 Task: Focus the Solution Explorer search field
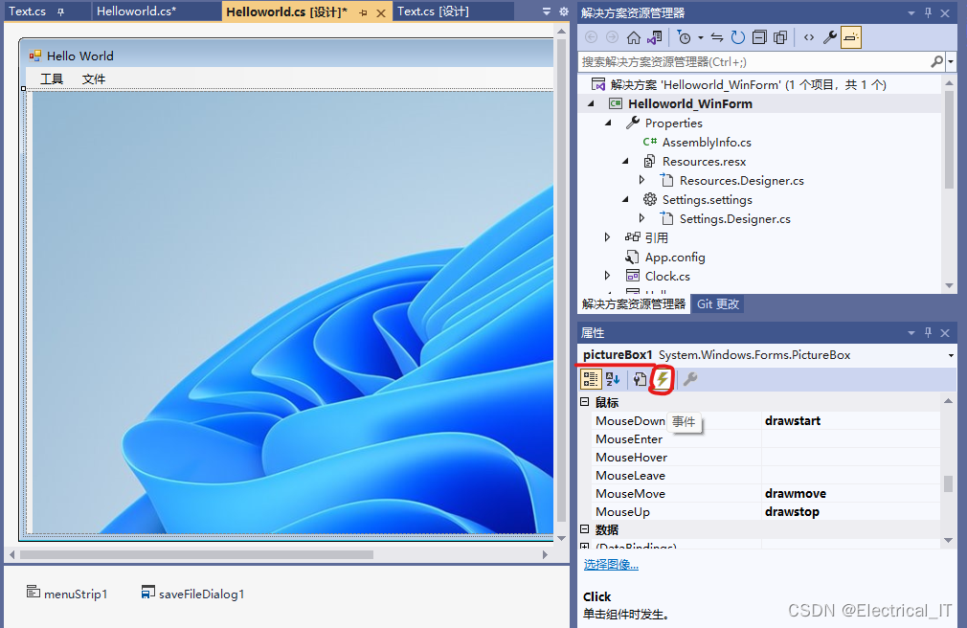[x=753, y=61]
